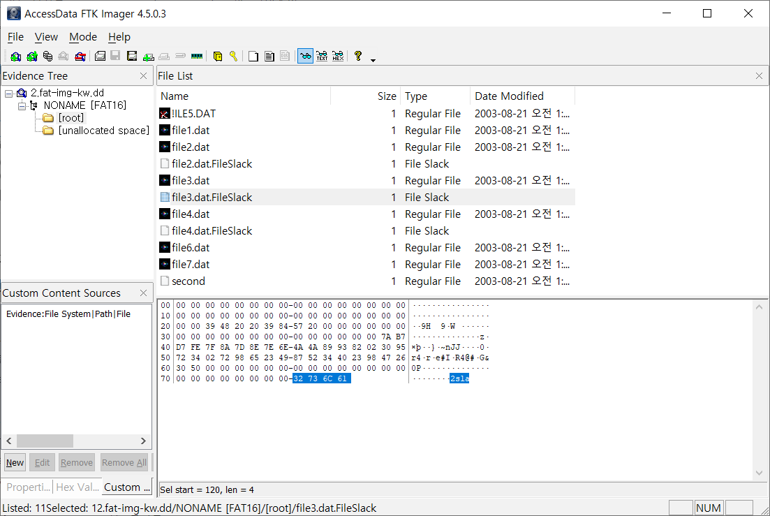Click the Add to Custom Content Image icon

tap(148, 57)
